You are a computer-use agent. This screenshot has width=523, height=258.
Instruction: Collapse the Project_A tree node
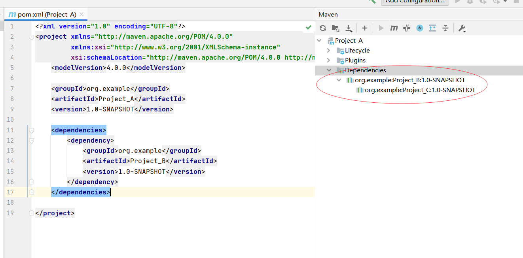click(320, 41)
